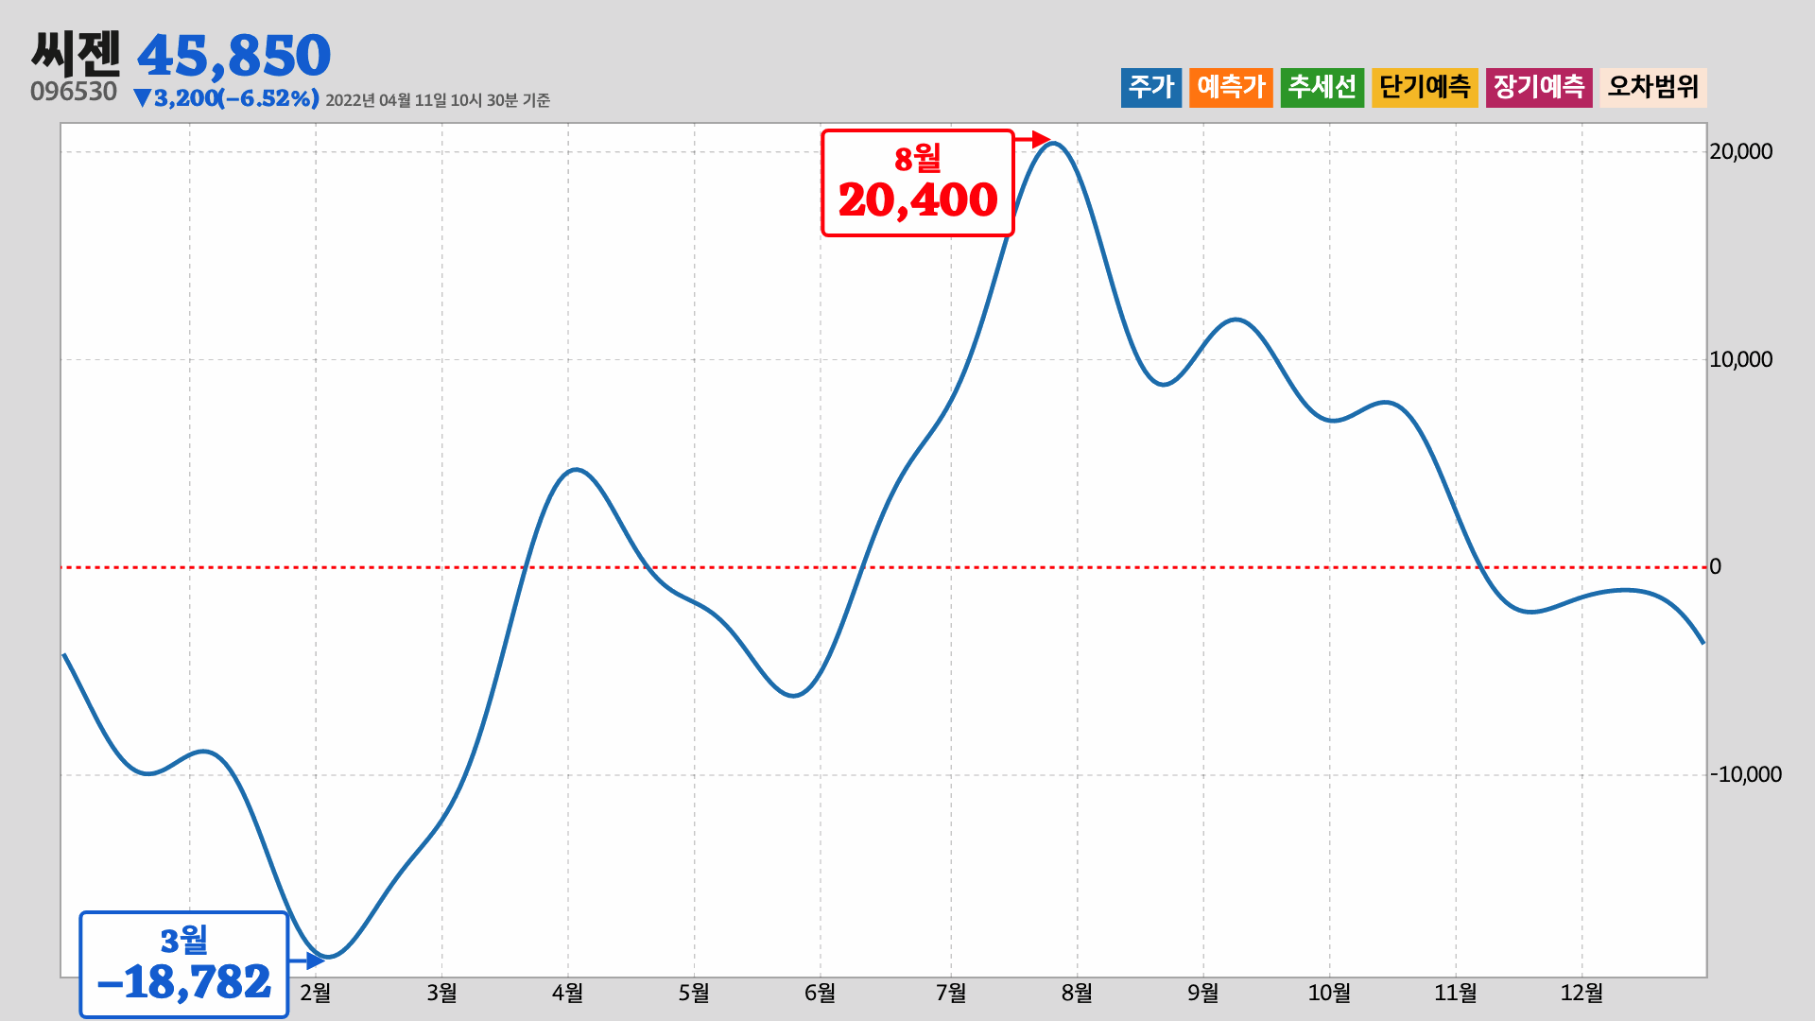
Task: Click the 20,000 y-axis label
Action: click(1741, 151)
